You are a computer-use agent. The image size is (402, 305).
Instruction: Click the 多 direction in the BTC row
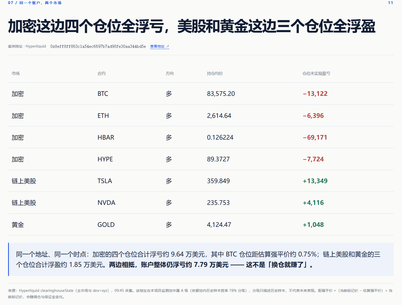pos(169,94)
